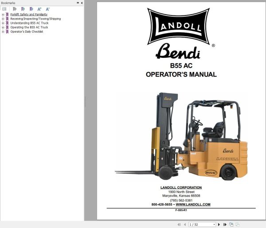This screenshot has width=266, height=228.
Task: Click the second purple bookmark toolbar icon
Action: (x=23, y=9)
